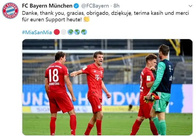Open the FC Bayern München profile avatar
196x137 pixels.
[10, 11]
